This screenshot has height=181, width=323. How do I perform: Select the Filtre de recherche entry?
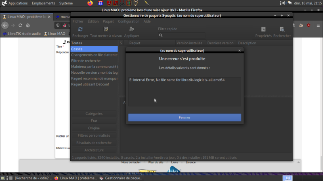tap(94, 61)
